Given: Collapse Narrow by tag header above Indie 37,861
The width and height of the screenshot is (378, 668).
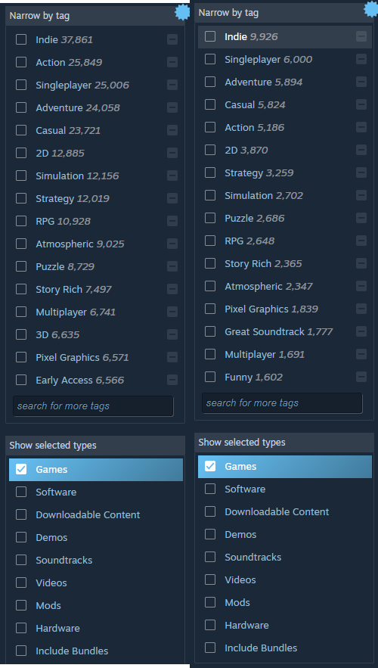Looking at the screenshot, I should 95,16.
